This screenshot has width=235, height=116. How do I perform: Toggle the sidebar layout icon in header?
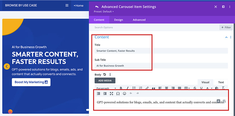pos(223,7)
